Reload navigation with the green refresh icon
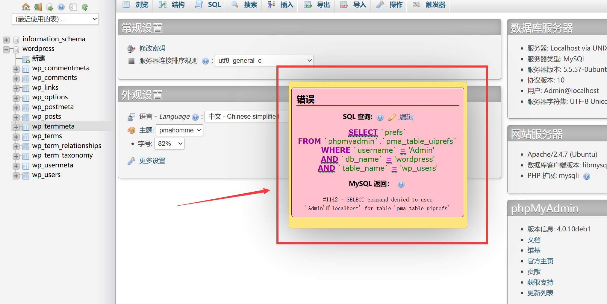 85,7
